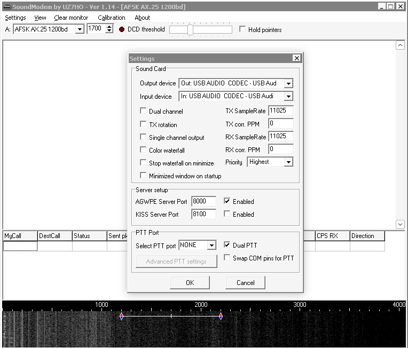Enable Stop waterfall on minimize checkbox
The width and height of the screenshot is (408, 348).
(x=143, y=163)
